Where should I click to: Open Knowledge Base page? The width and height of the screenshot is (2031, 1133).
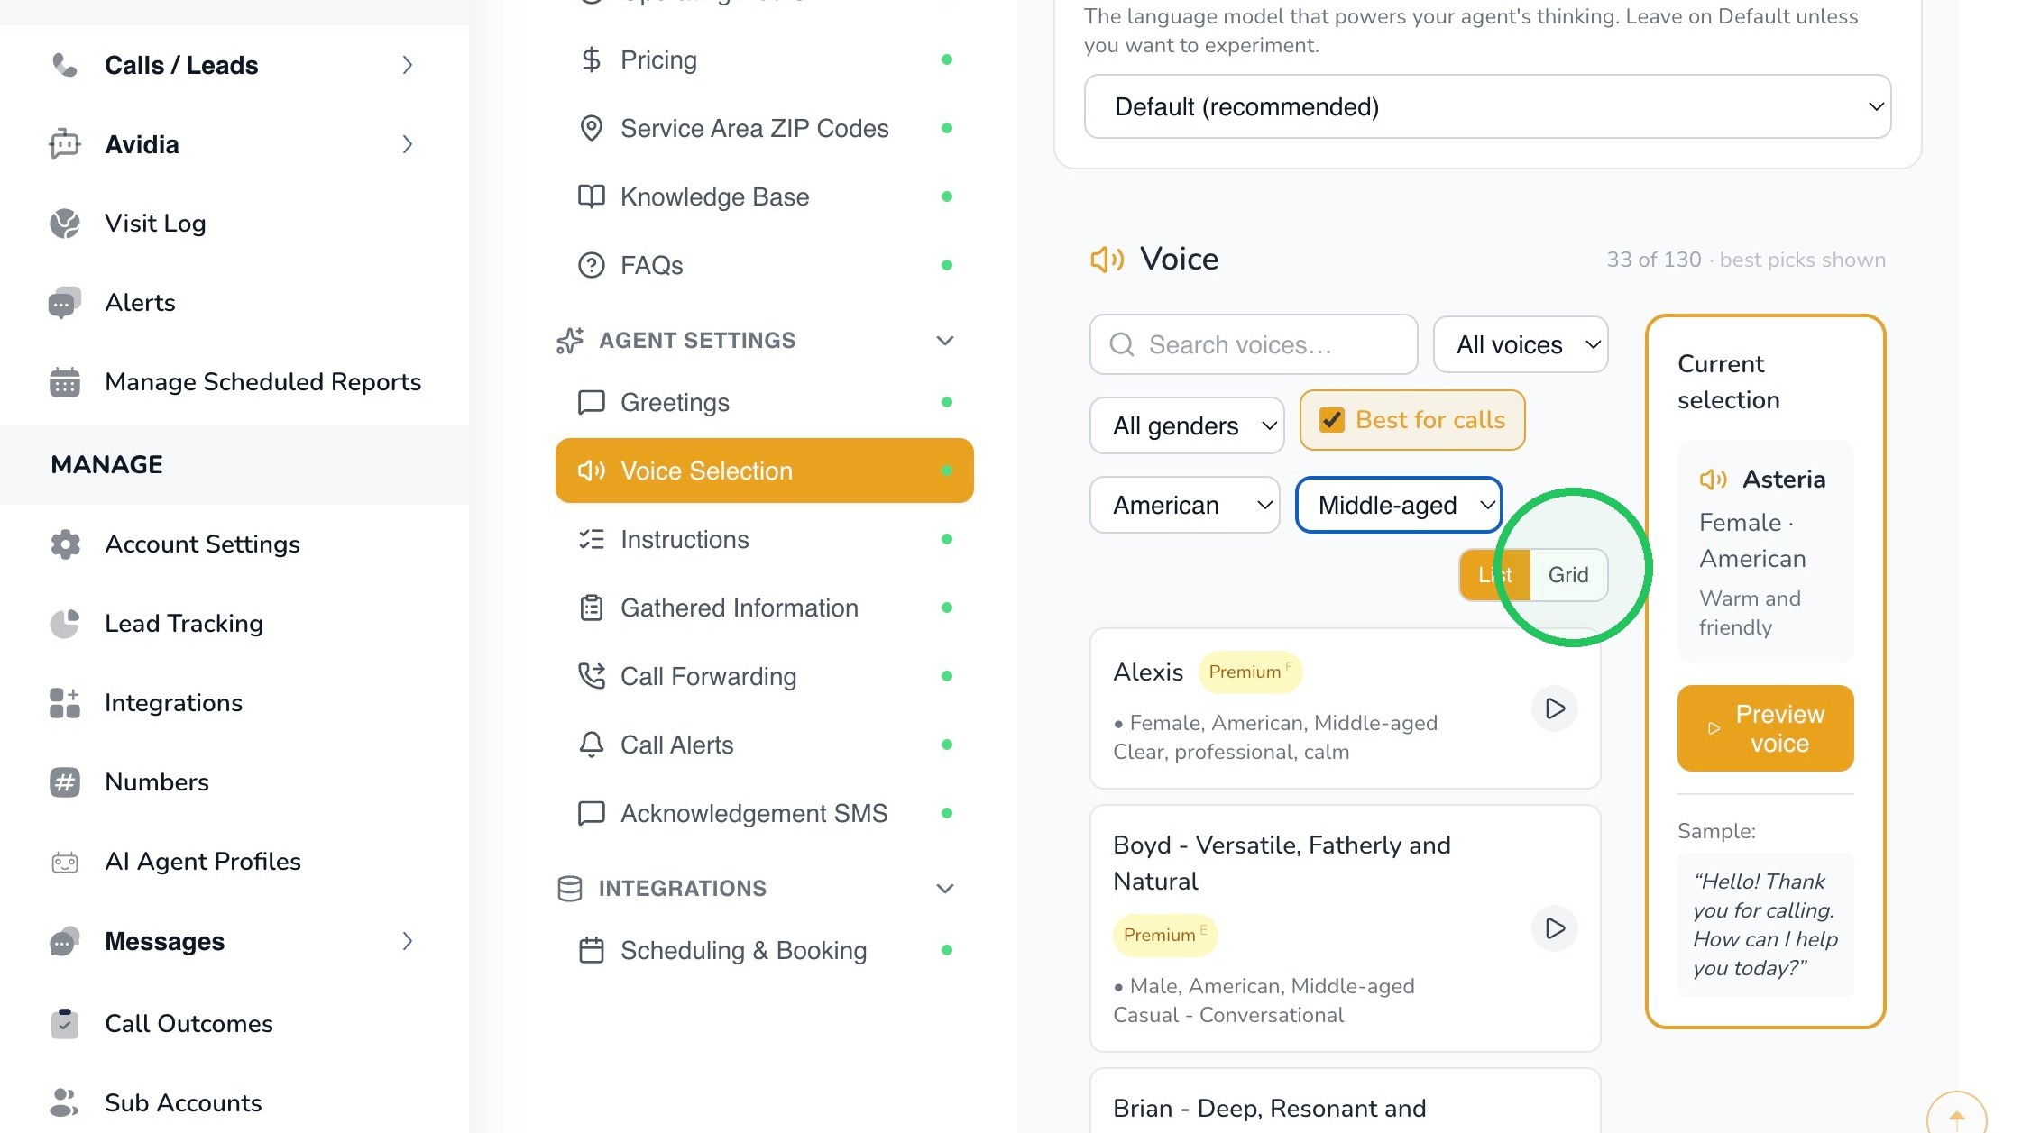(765, 196)
